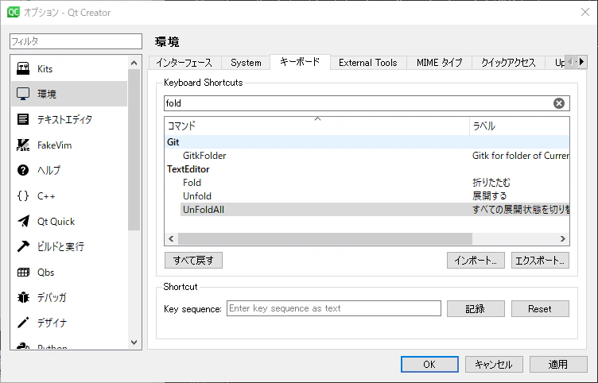Viewport: 598px width, 383px height.
Task: Switch to External Tools tab
Action: [367, 63]
